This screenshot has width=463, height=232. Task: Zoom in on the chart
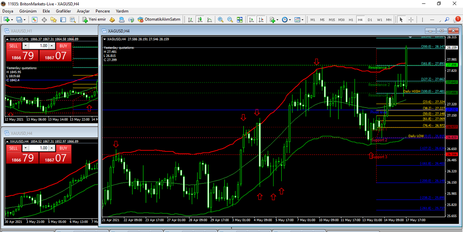coord(220,19)
